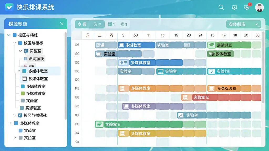Click the icon on the 实验室 bar in row 09
269x151 pixels.
pos(181,115)
